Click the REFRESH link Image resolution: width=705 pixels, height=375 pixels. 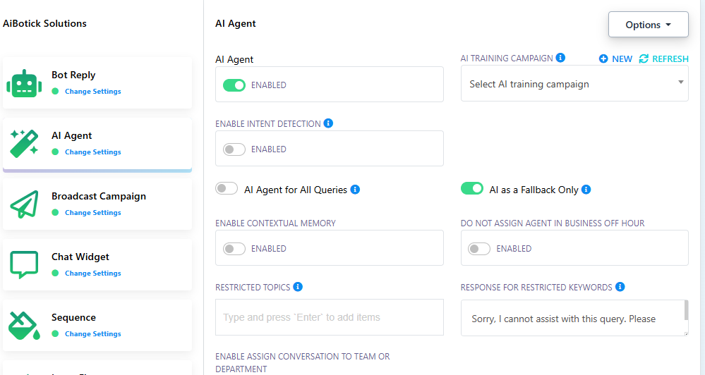tap(670, 59)
